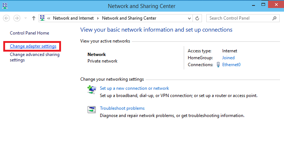284x141 pixels.
Task: Click Set up a new connection or network
Action: tap(134, 88)
